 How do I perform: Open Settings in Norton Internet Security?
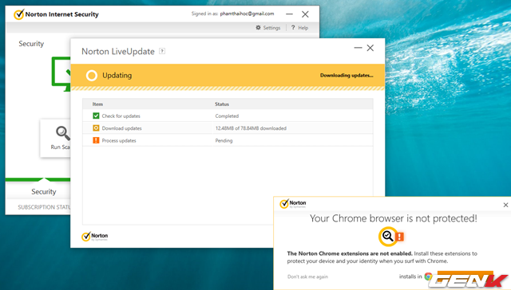[x=271, y=28]
